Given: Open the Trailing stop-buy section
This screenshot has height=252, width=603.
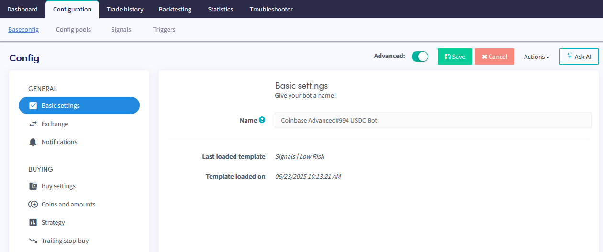Looking at the screenshot, I should click(79, 241).
